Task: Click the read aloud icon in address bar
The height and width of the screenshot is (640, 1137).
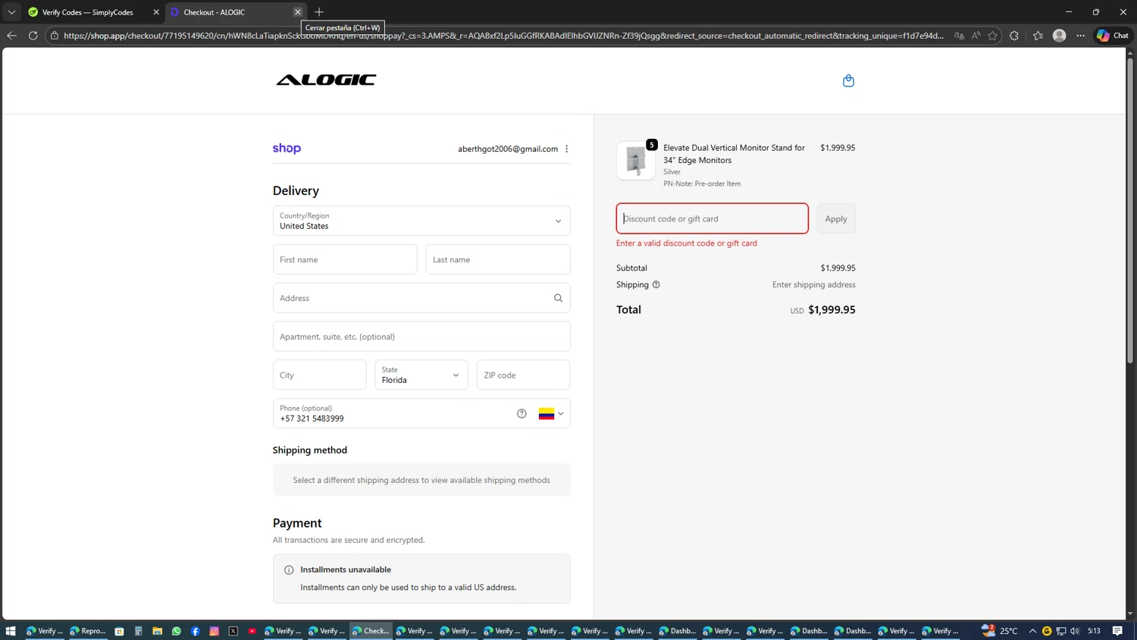Action: [x=976, y=36]
